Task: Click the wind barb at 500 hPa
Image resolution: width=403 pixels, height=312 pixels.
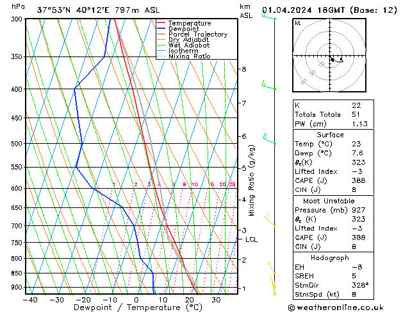Action: click(x=269, y=139)
